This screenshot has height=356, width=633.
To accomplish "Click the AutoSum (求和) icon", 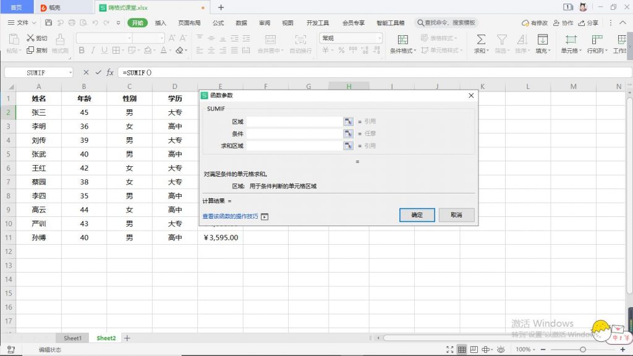I will coord(481,42).
